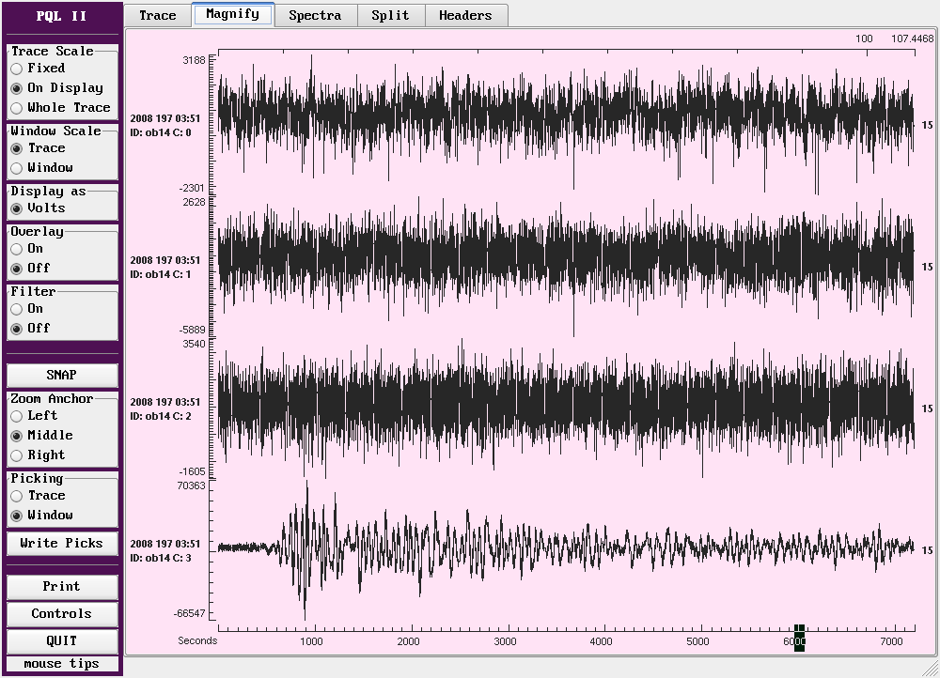Screen dimensions: 940x678
Task: Switch to the Spectra tab
Action: [314, 15]
